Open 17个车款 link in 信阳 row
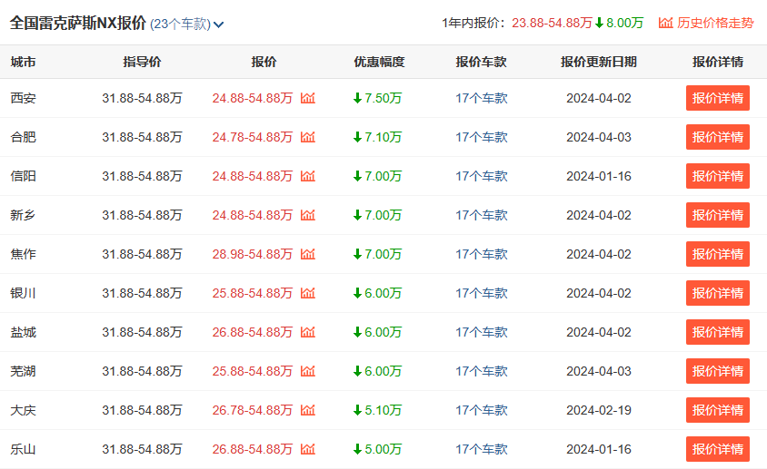 pyautogui.click(x=482, y=176)
